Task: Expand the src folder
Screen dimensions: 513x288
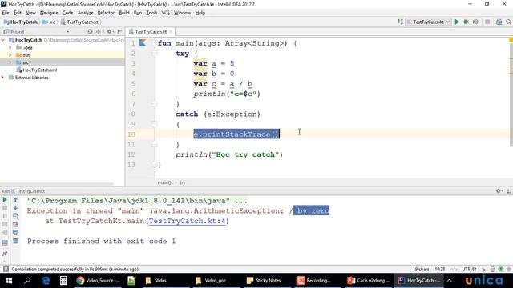Action: coord(10,62)
